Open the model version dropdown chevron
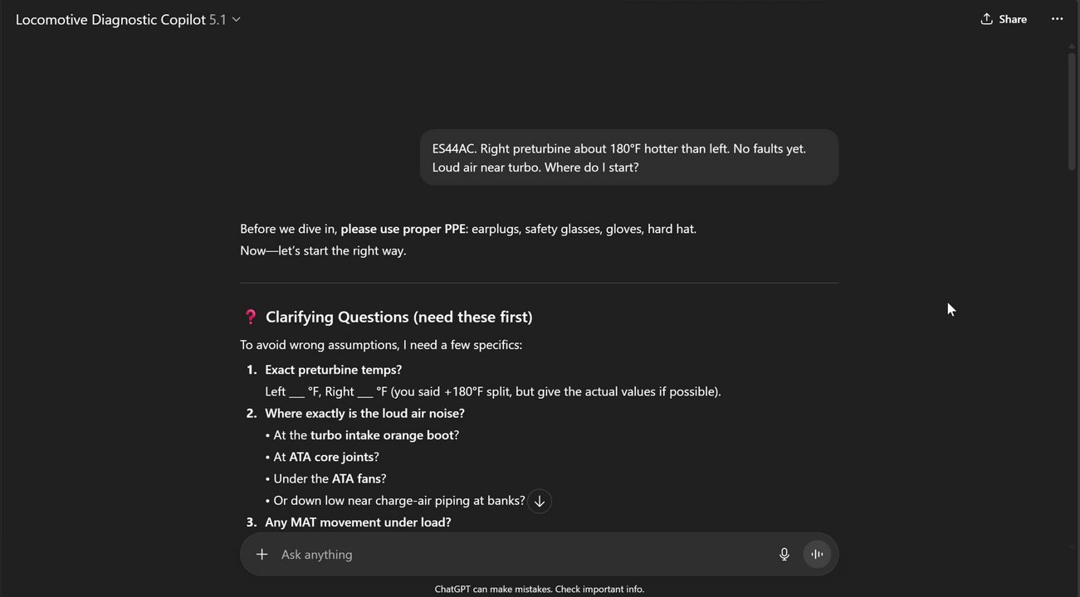Viewport: 1080px width, 597px height. (x=237, y=20)
